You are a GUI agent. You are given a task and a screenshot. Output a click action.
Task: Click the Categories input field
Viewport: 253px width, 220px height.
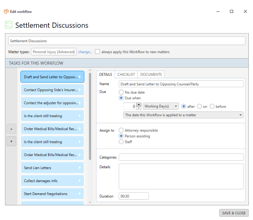[181, 157]
